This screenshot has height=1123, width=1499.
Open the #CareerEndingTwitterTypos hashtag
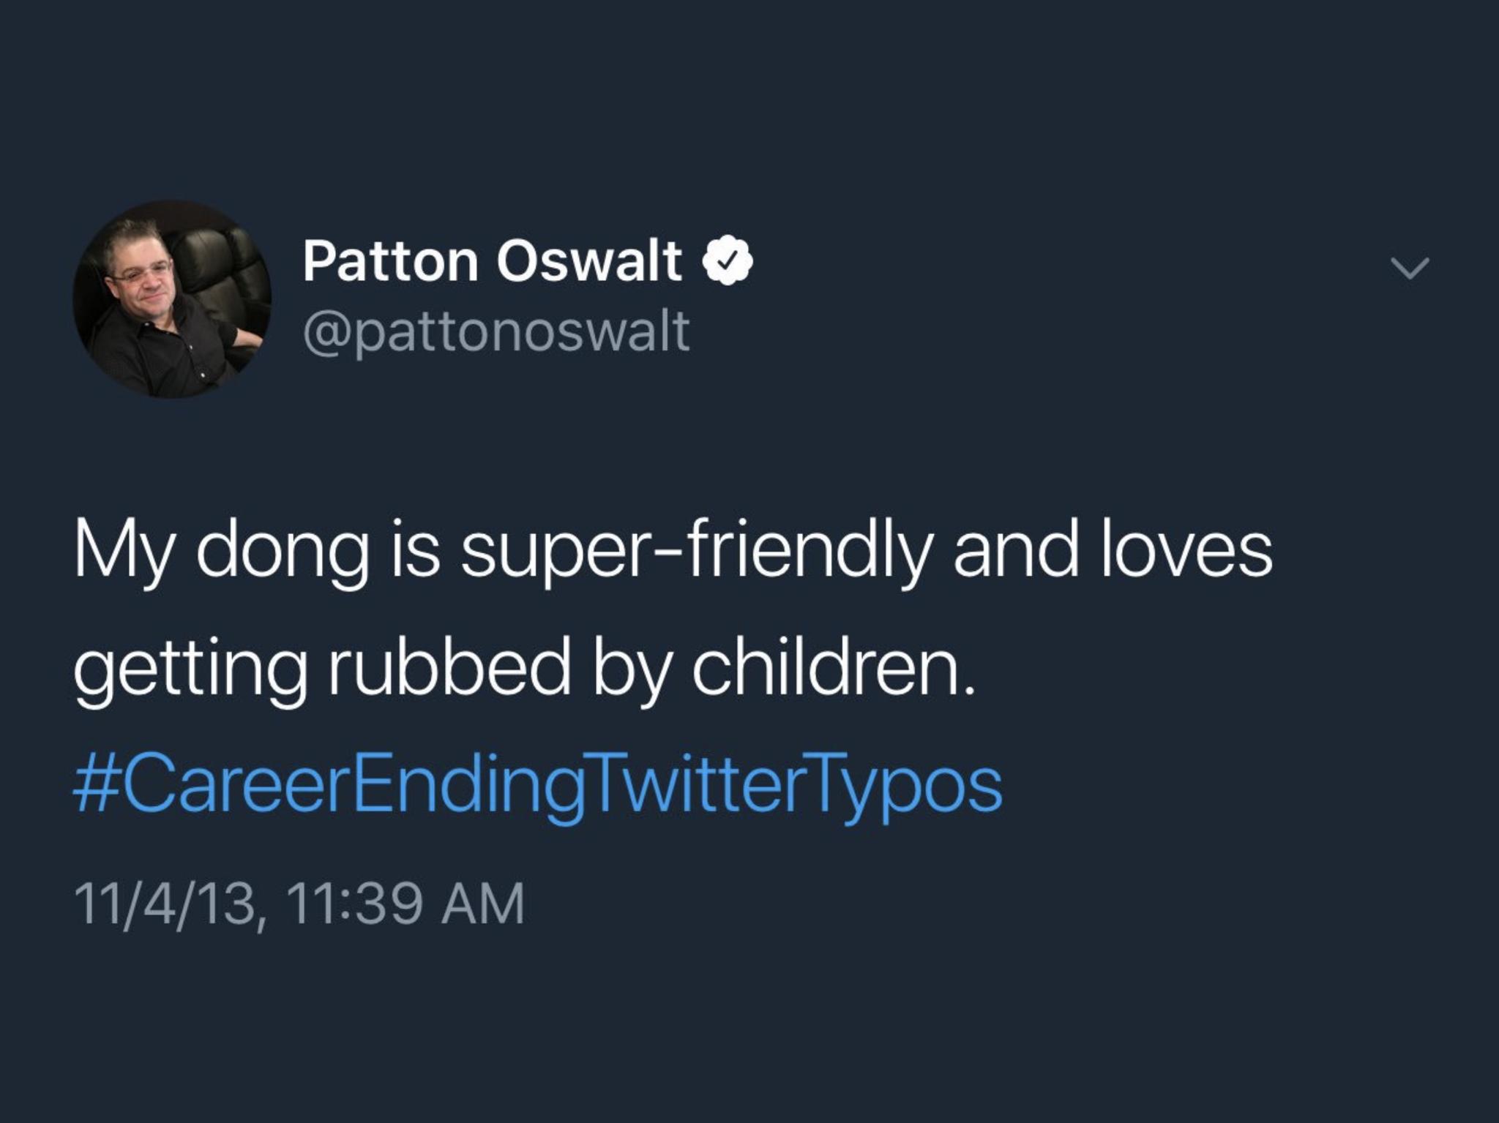tap(538, 787)
